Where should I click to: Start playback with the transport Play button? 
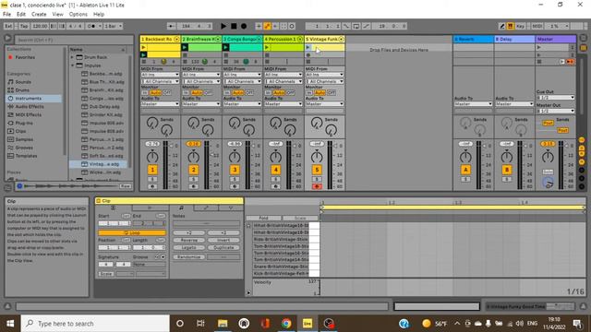coord(223,26)
